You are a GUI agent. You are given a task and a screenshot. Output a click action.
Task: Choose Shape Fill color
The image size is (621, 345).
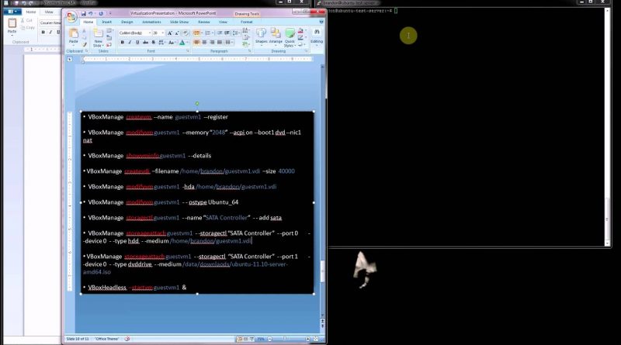pos(302,31)
